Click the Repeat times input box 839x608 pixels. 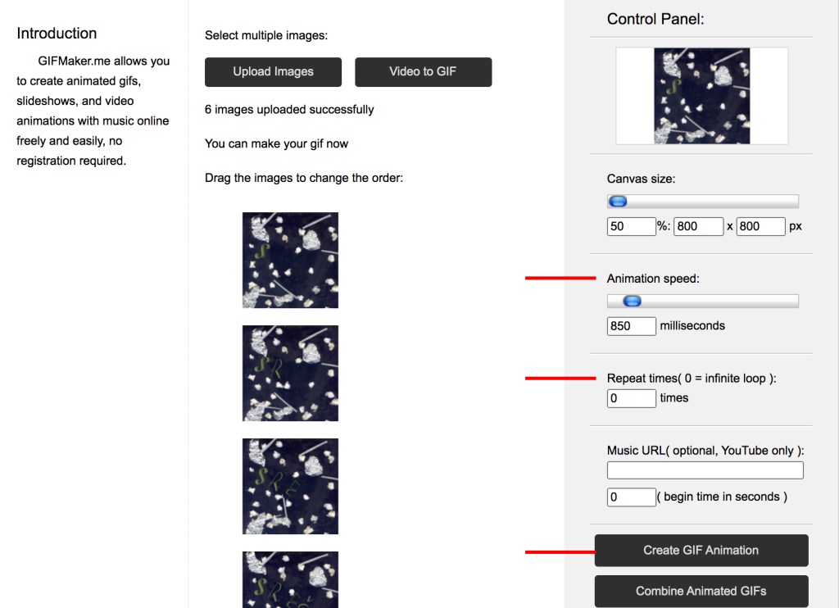point(631,398)
